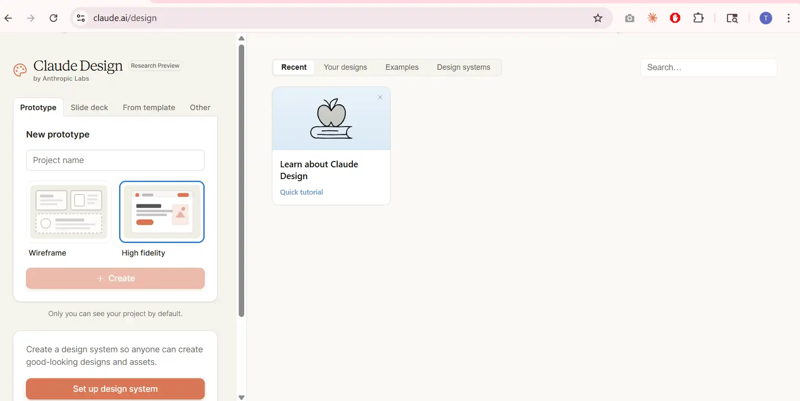The image size is (800, 401).
Task: Switch to the Slide deck tab
Action: point(89,108)
